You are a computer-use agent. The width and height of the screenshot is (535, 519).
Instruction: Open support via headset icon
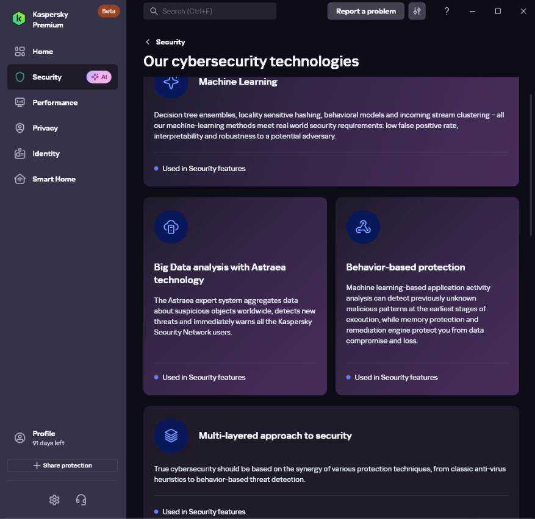(81, 500)
